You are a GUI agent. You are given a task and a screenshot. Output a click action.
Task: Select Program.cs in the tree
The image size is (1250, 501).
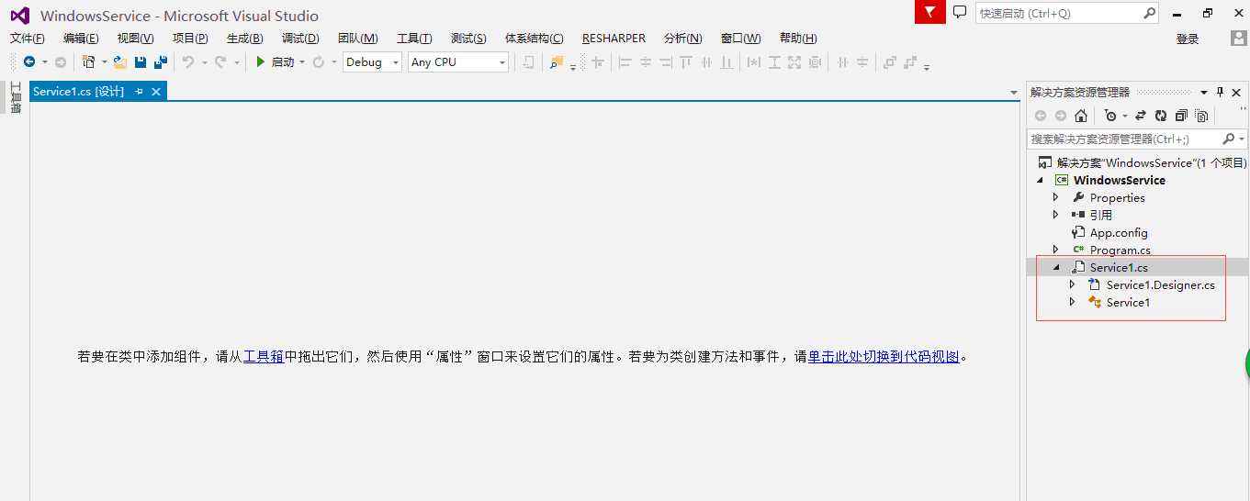pos(1120,250)
